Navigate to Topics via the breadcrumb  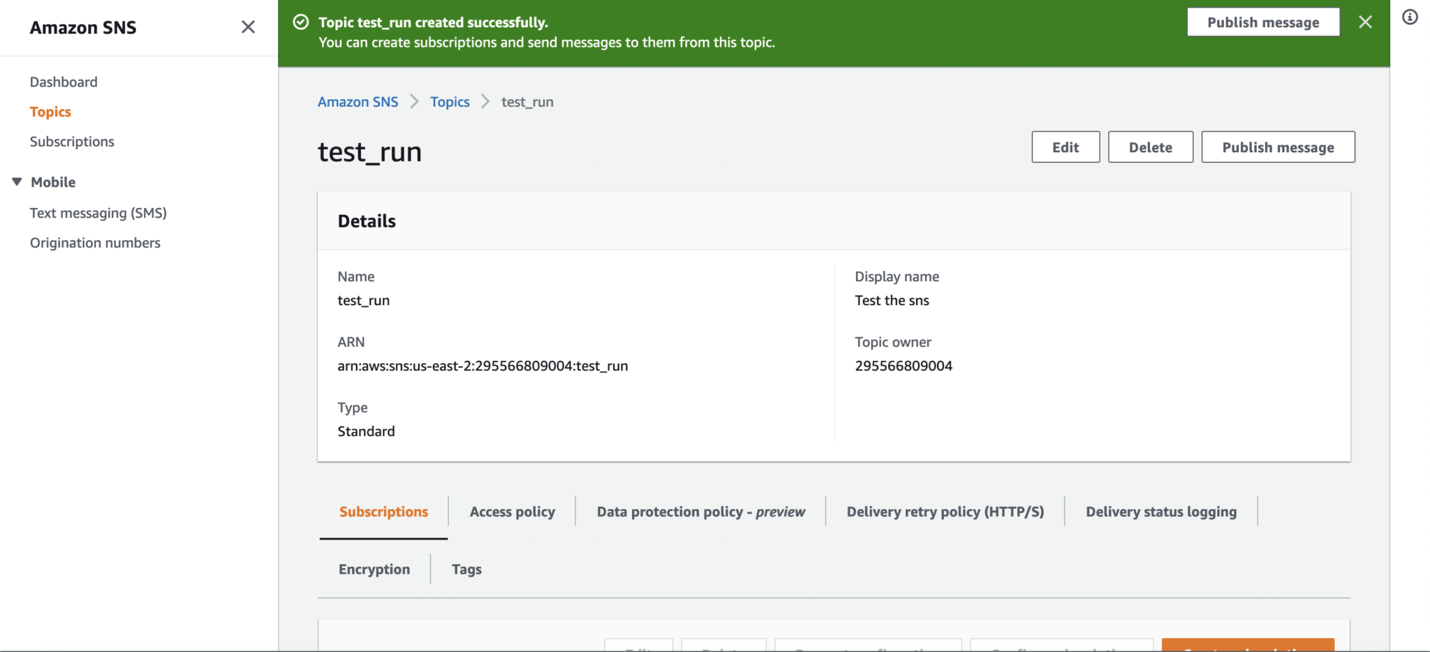tap(450, 101)
